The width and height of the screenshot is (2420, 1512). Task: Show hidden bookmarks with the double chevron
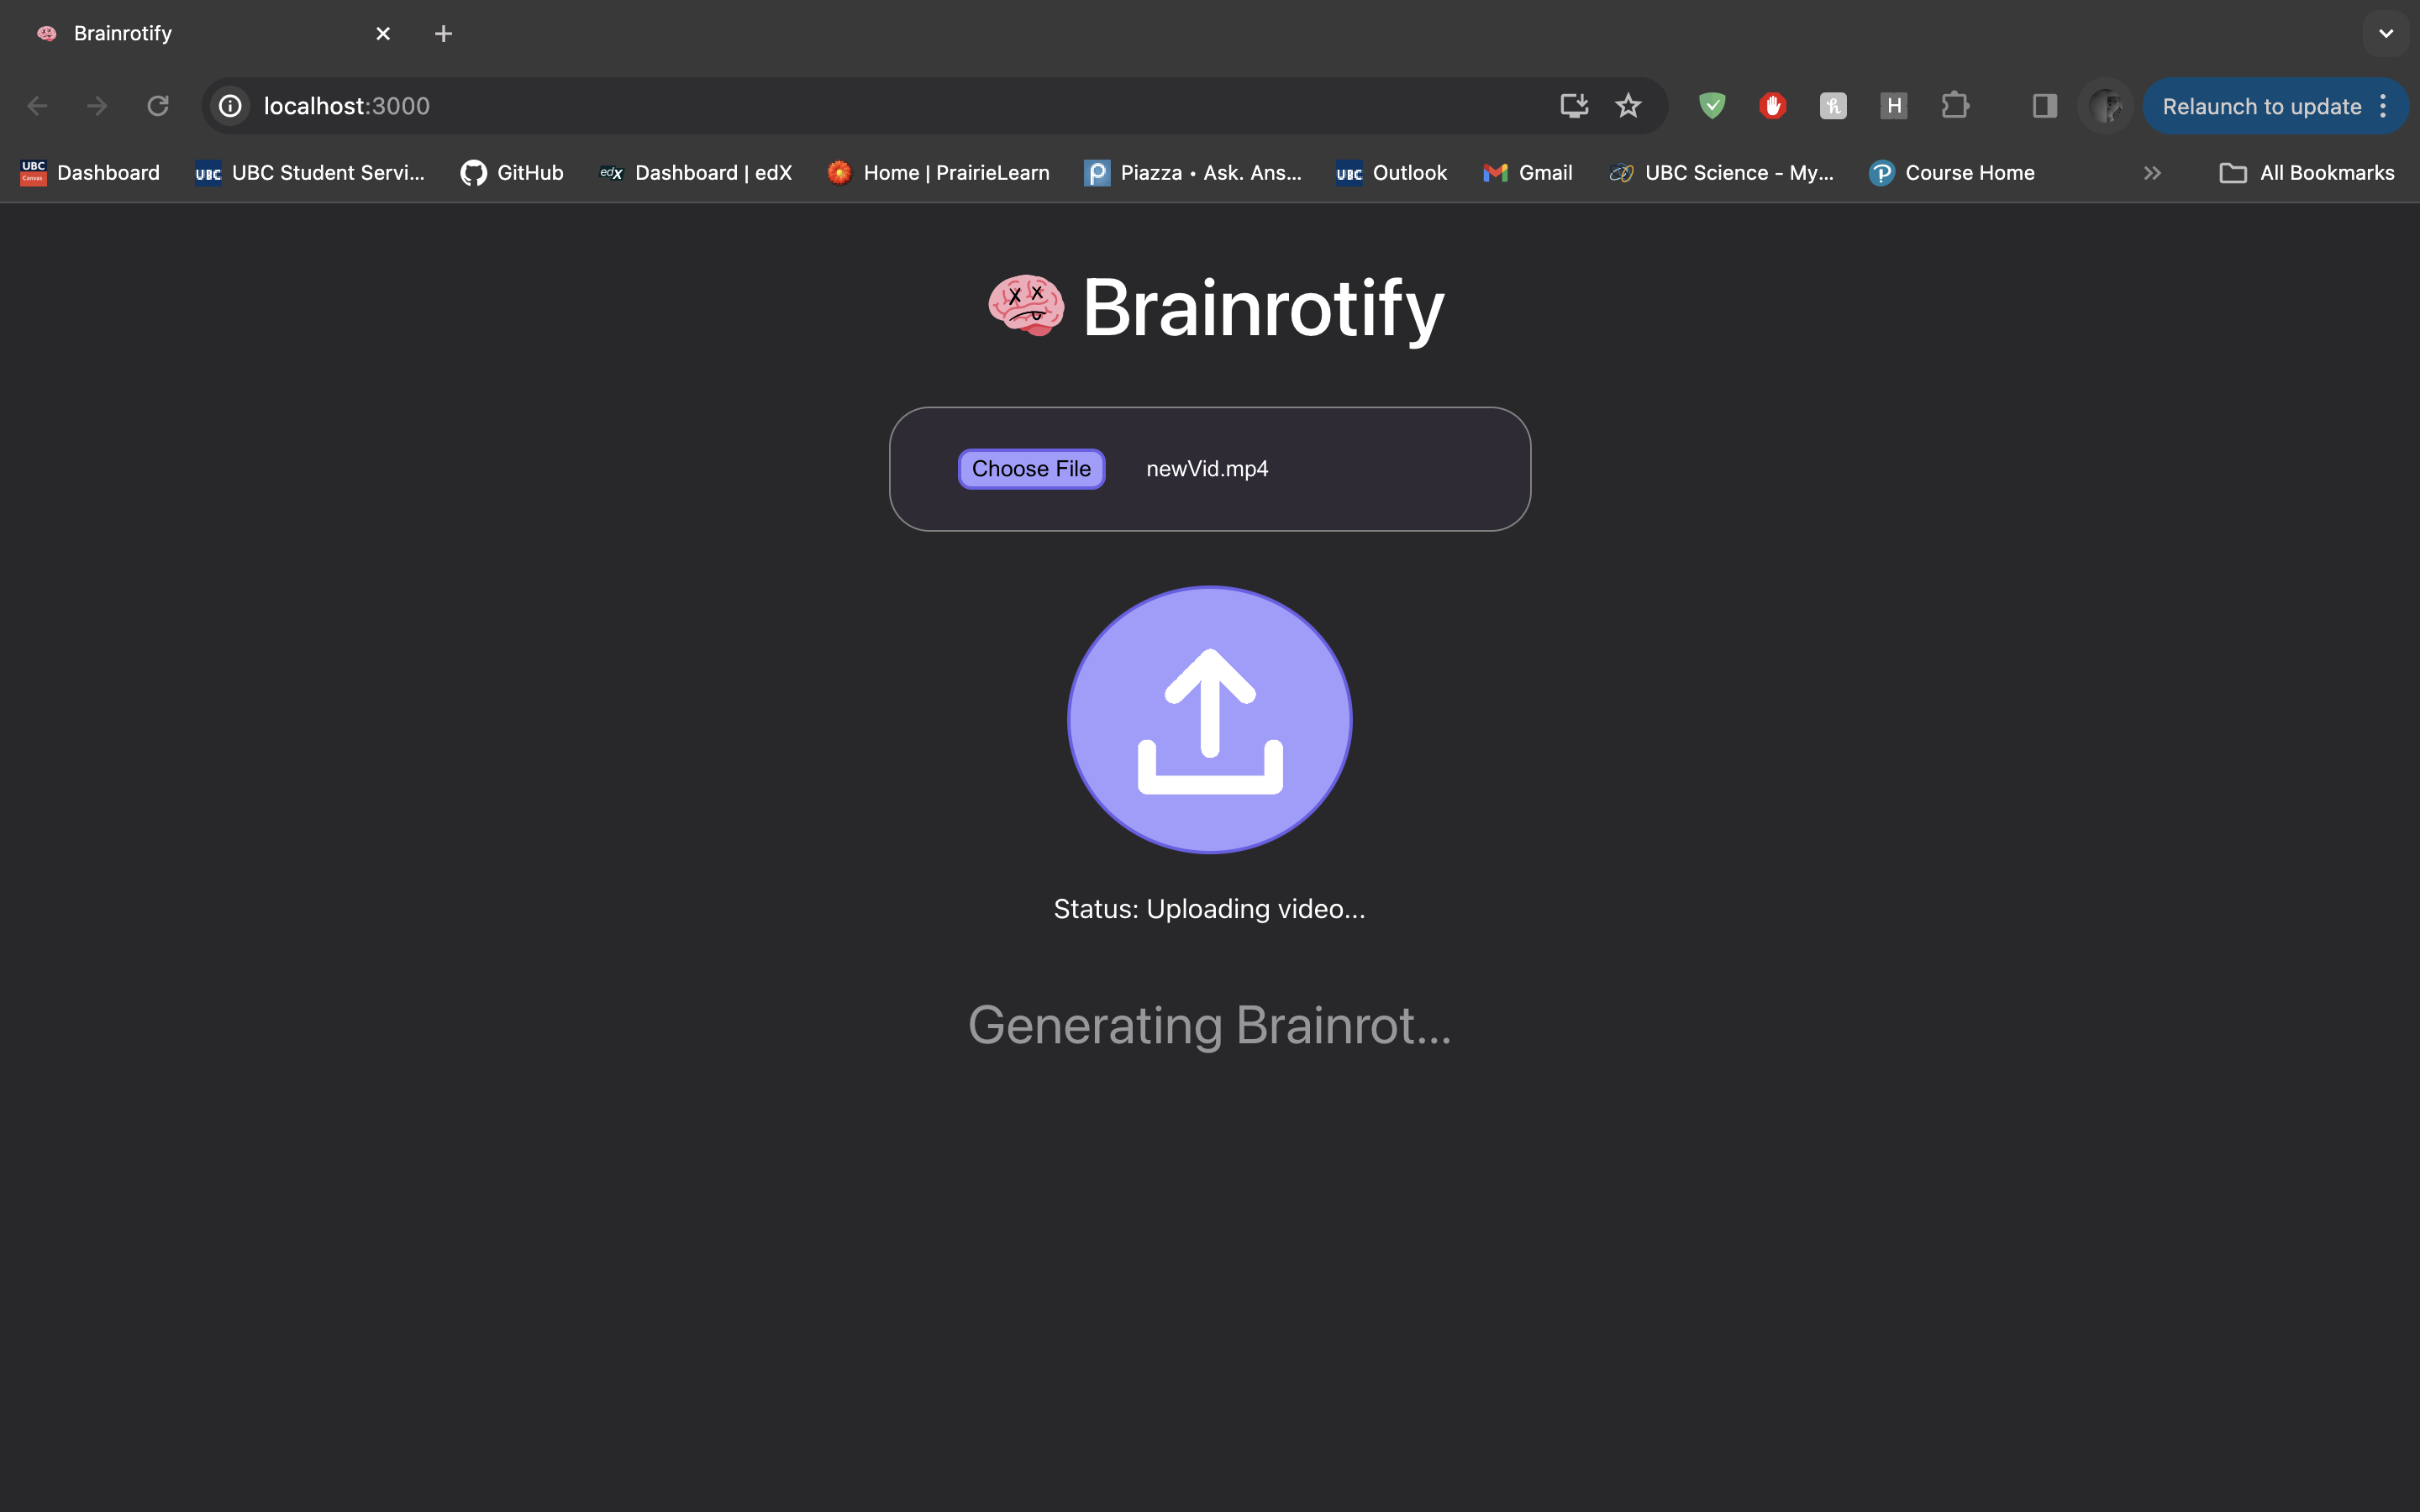2152,173
